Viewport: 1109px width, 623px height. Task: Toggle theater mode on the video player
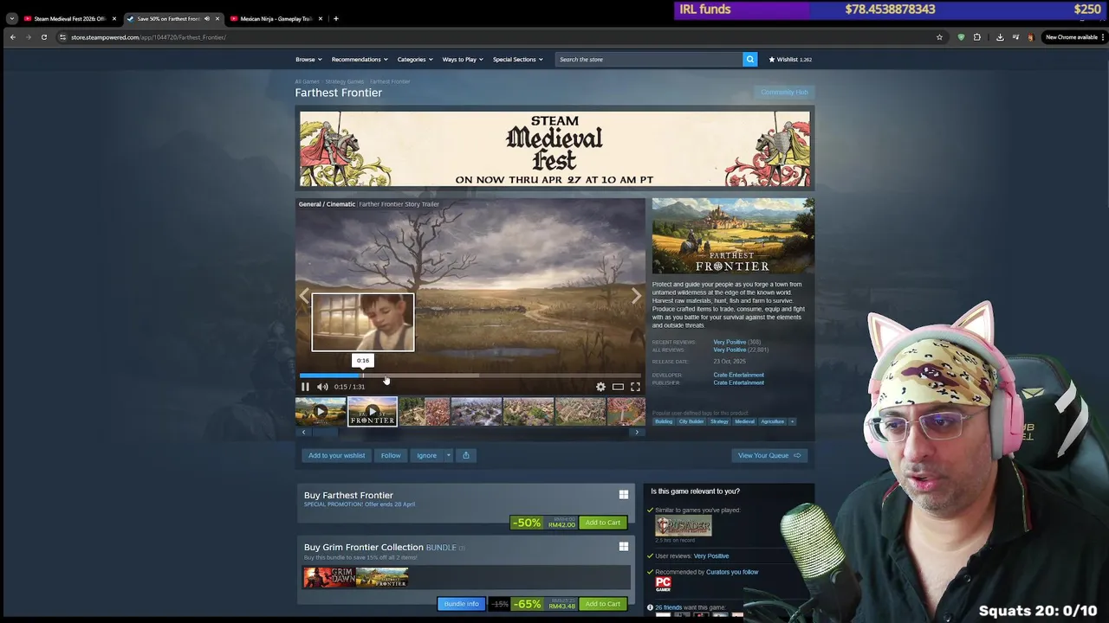618,387
